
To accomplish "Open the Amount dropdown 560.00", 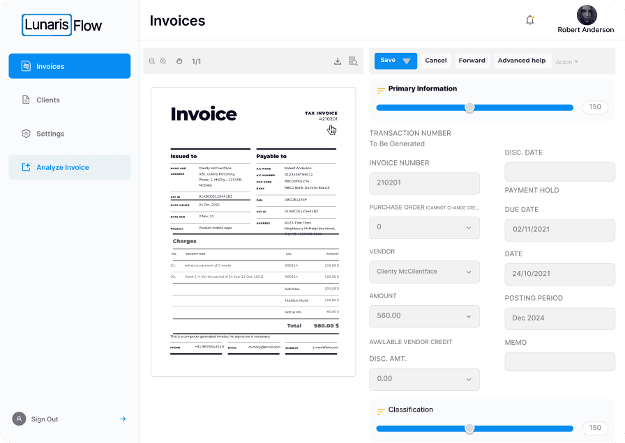I will (425, 316).
